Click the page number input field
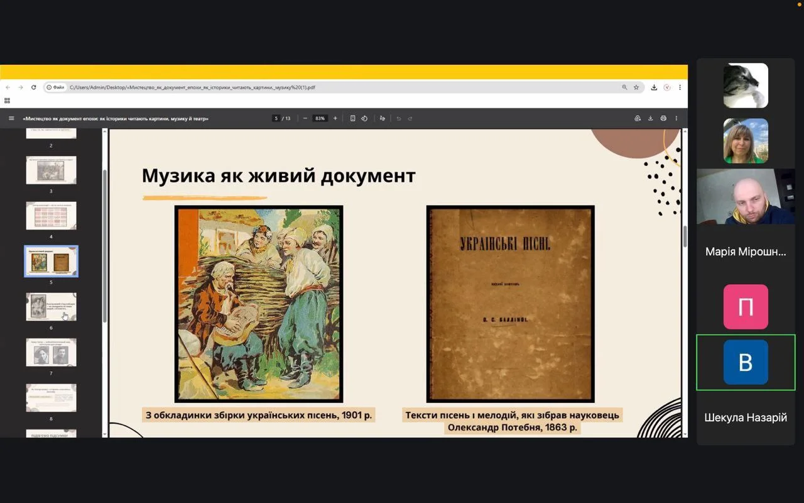This screenshot has width=804, height=503. 276,118
